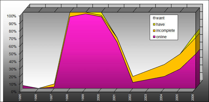Click the magenta 'online' legend swatch

[x=154, y=37]
